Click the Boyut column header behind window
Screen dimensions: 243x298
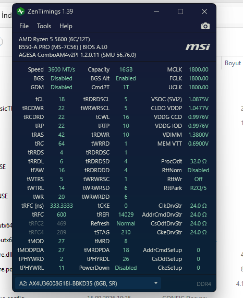tap(233, 63)
